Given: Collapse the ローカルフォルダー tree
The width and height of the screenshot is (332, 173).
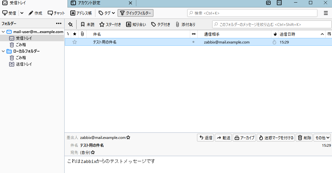Looking at the screenshot, I should coord(3,51).
